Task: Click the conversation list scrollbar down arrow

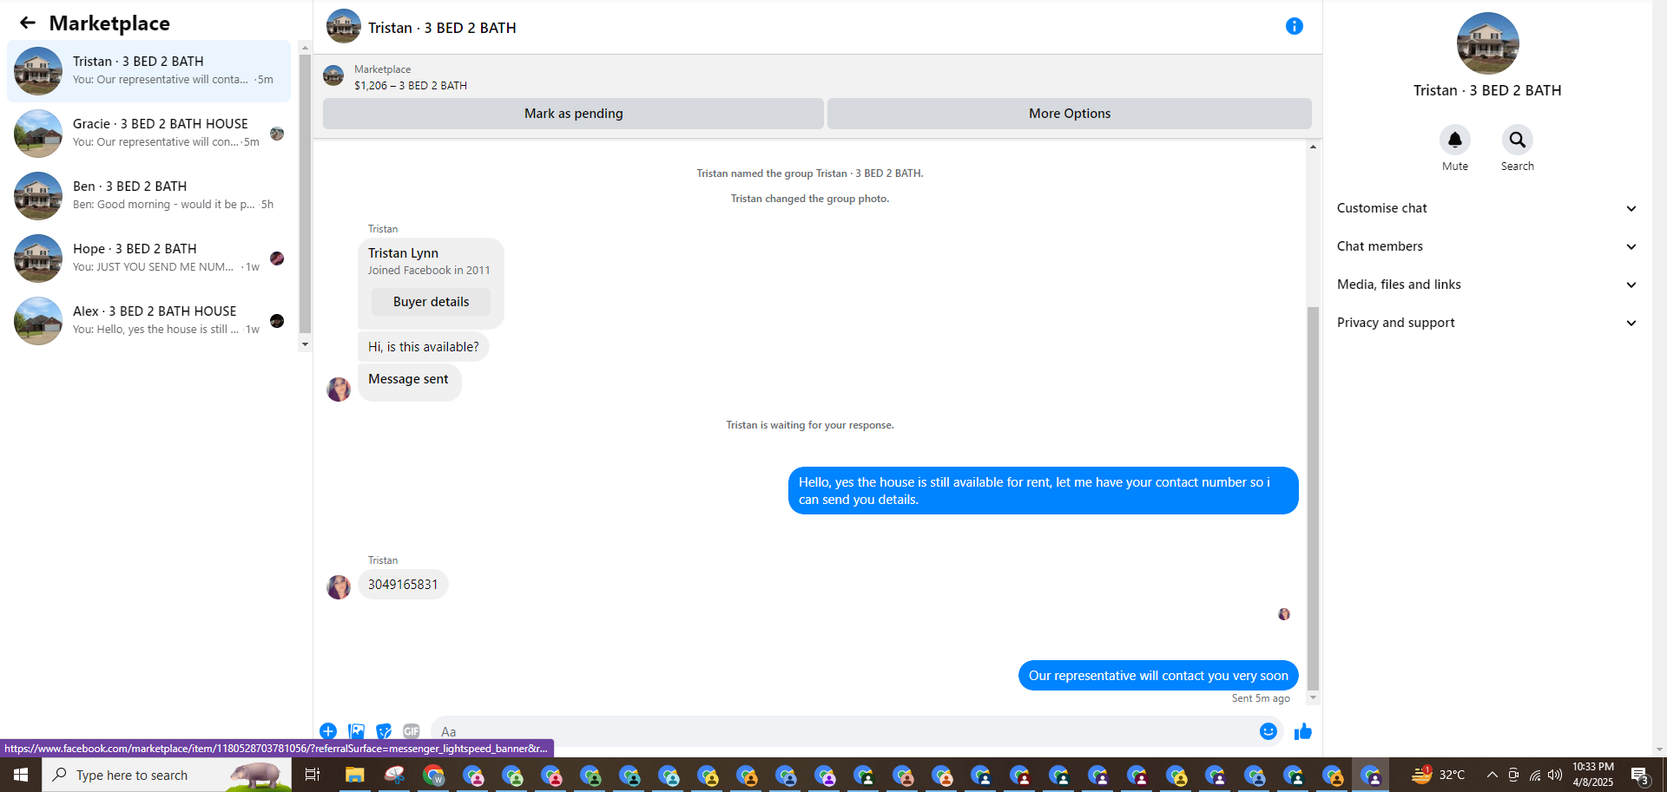Action: [305, 344]
